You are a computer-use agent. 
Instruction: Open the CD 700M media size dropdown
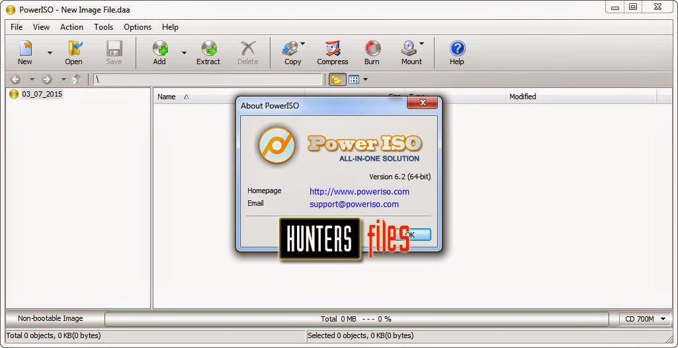(x=645, y=319)
